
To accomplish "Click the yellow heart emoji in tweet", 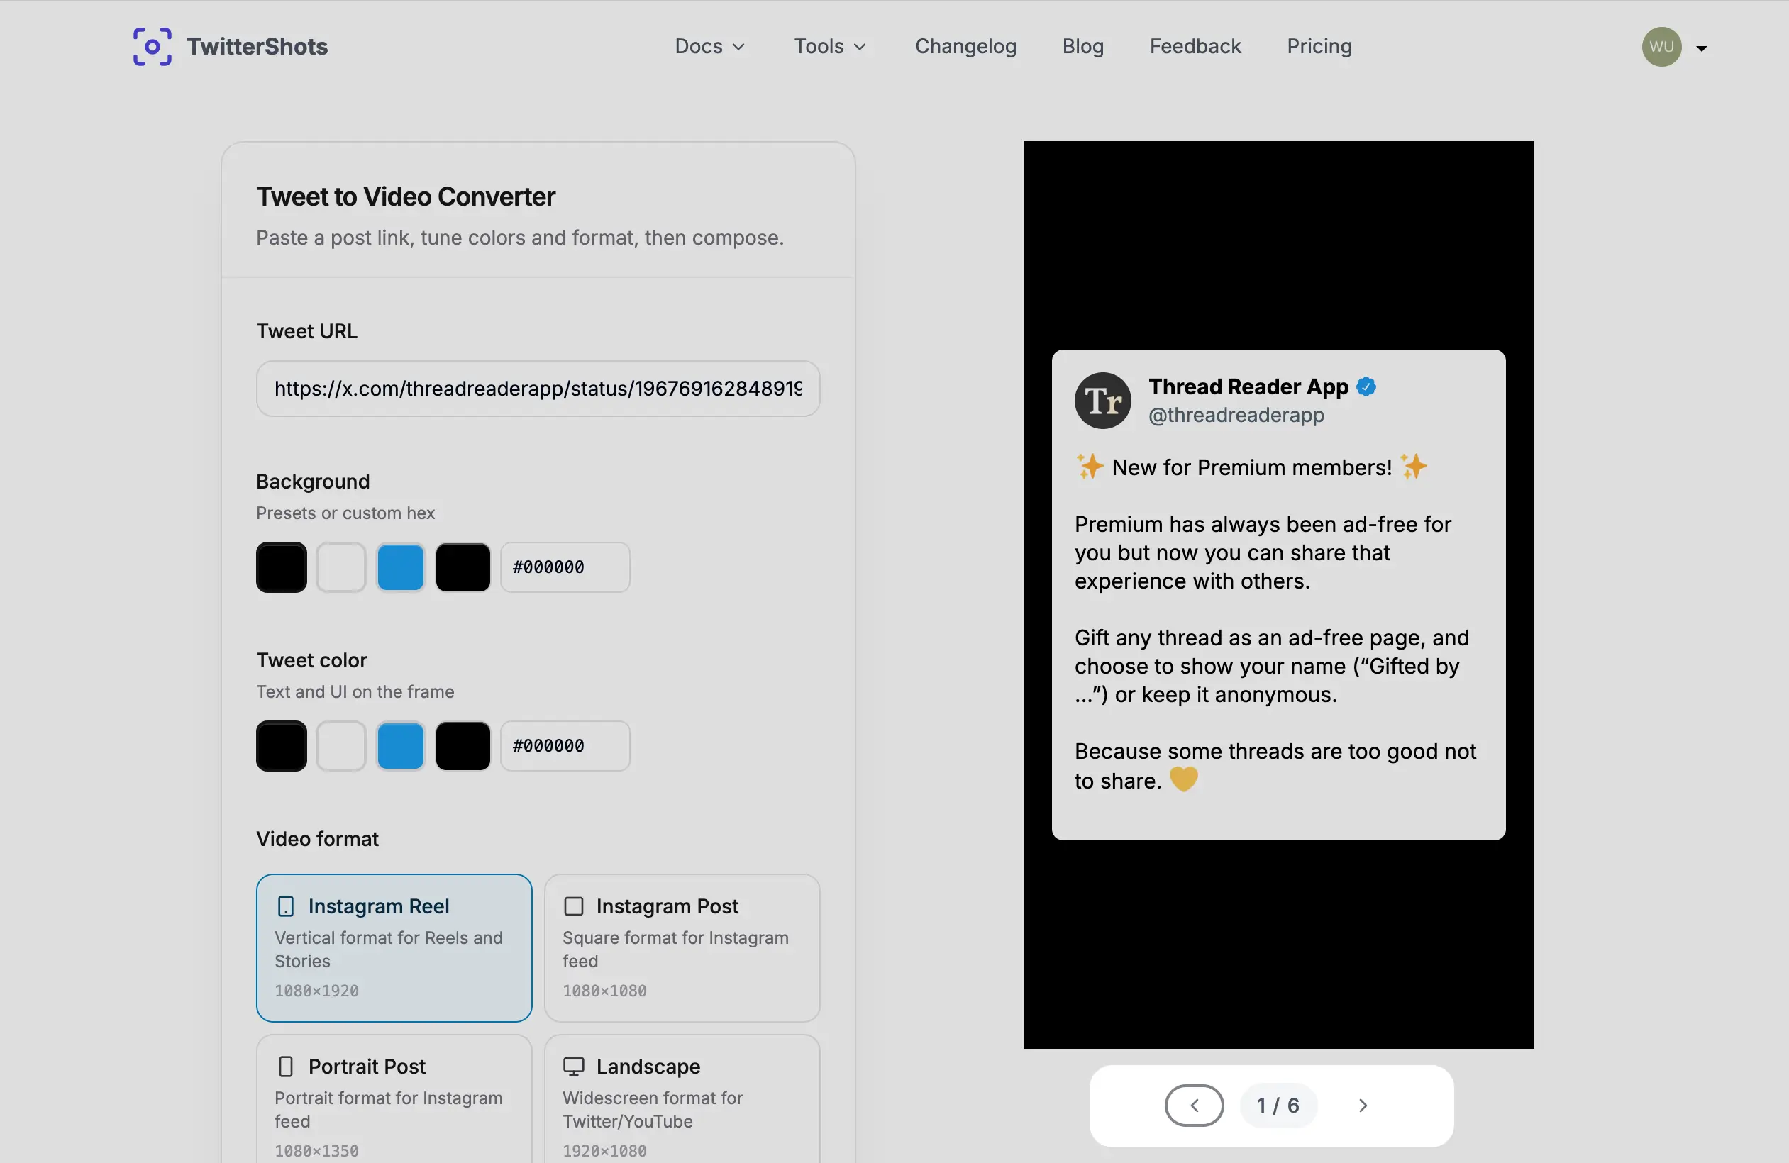I will pos(1183,780).
